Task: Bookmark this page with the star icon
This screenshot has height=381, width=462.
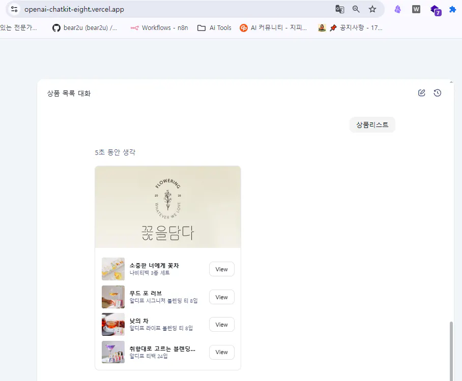Action: click(372, 9)
